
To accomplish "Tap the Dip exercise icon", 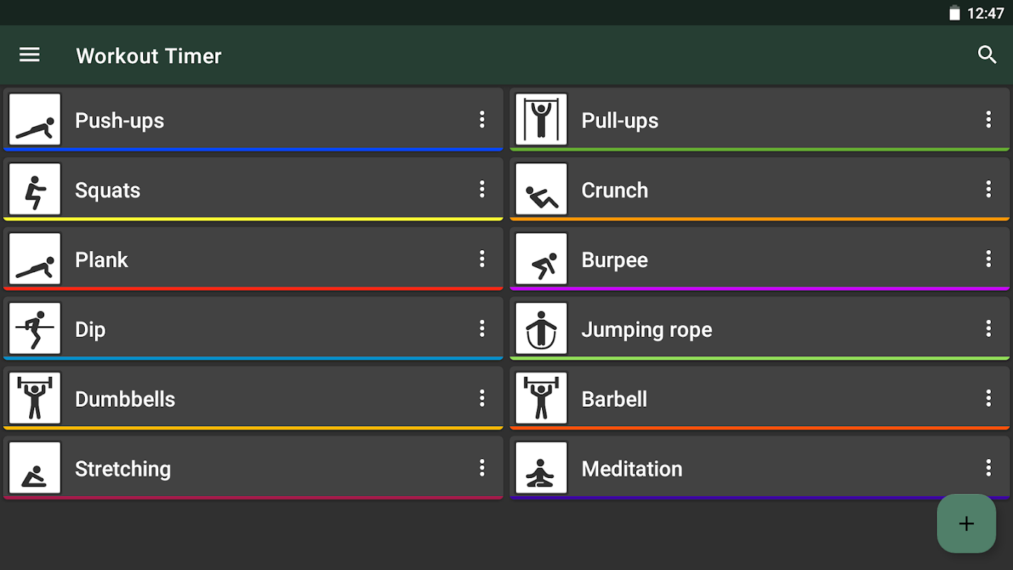I will coord(35,328).
